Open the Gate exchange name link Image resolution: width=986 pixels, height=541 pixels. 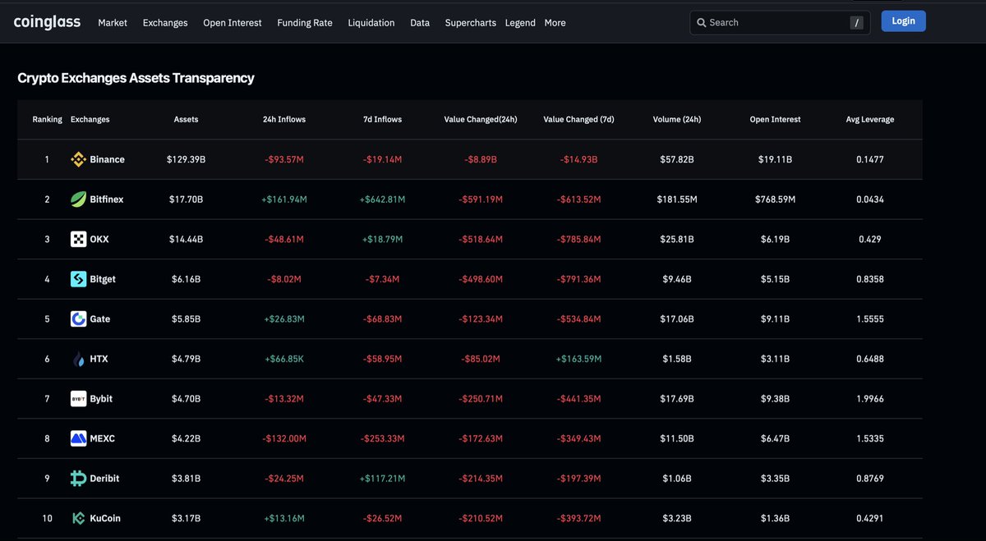[100, 319]
